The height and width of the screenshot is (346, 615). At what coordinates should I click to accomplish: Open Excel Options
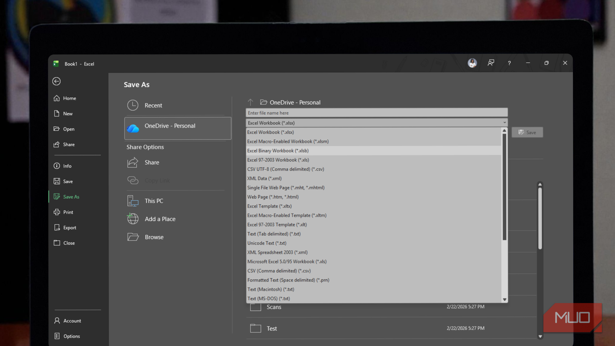[67, 336]
